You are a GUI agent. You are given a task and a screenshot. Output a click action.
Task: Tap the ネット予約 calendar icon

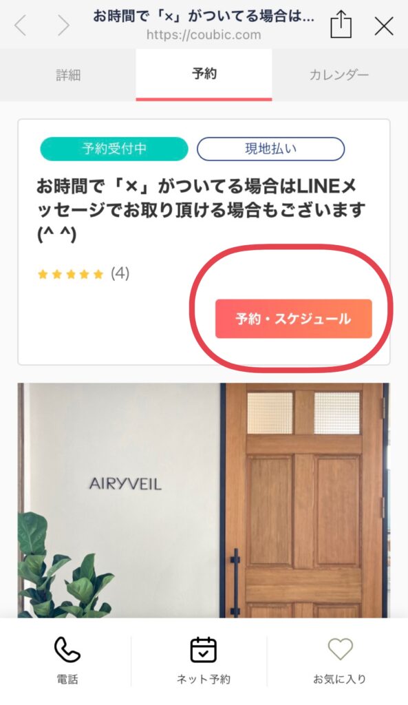204,649
